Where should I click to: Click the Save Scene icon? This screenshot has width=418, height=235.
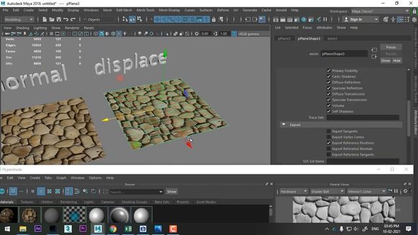tap(59, 20)
